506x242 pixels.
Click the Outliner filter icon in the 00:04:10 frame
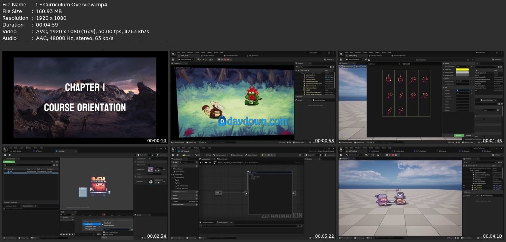(466, 162)
